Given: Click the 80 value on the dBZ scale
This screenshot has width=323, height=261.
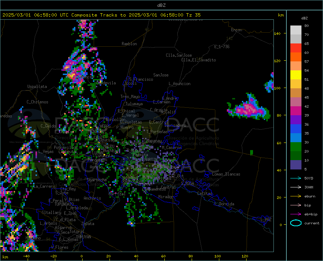Looking at the screenshot, I should (306, 26).
